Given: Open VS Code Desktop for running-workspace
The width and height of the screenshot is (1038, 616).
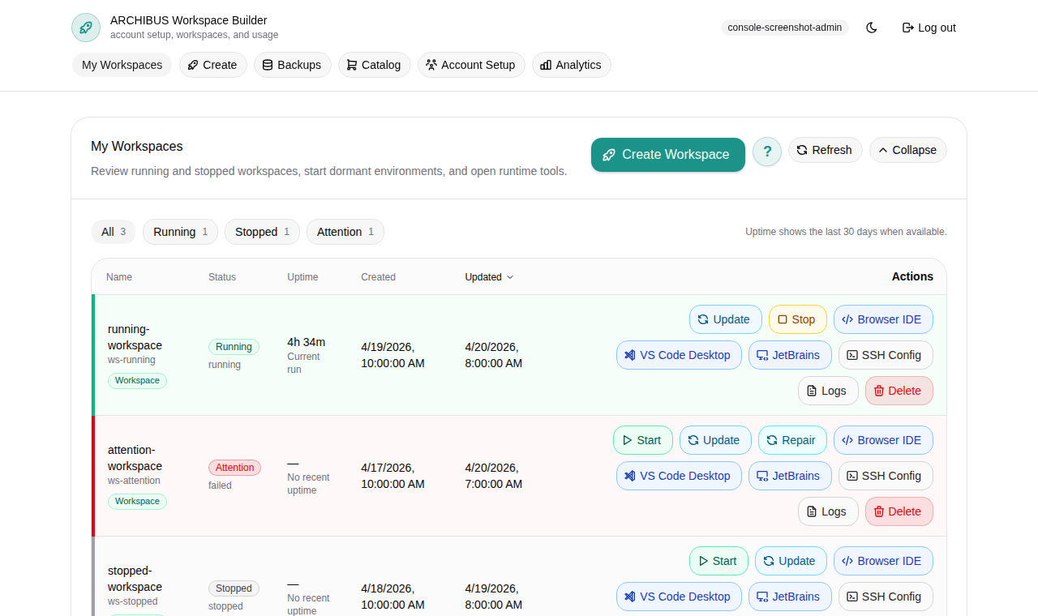Looking at the screenshot, I should coord(679,355).
